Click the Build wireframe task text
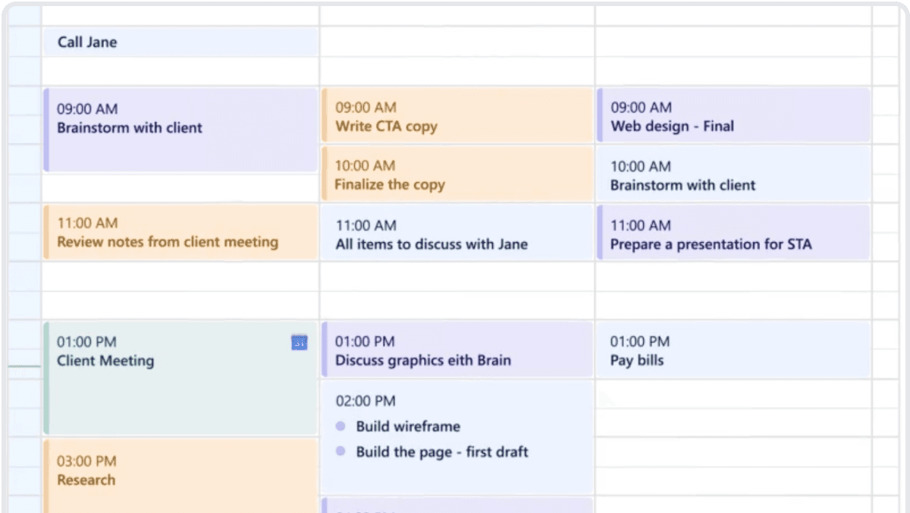 [x=408, y=426]
